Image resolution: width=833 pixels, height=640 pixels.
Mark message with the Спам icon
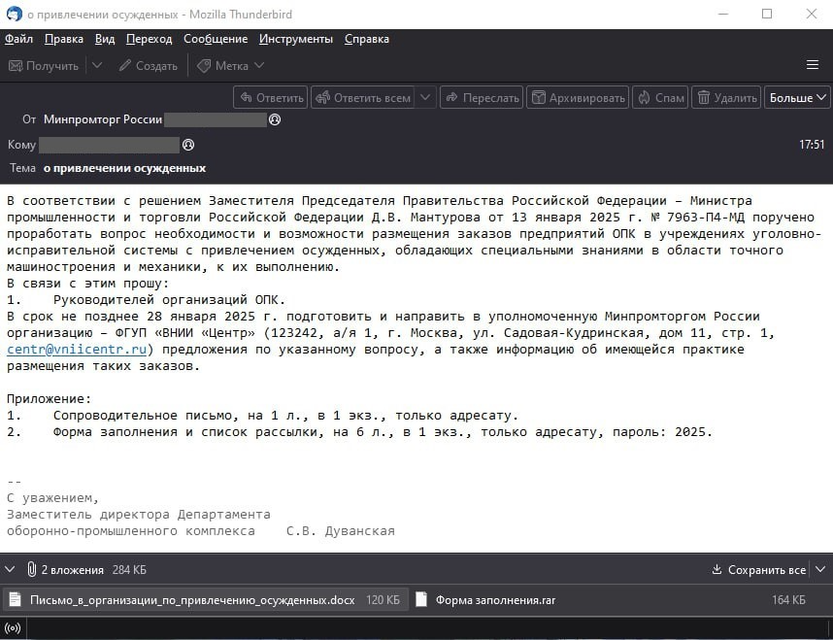646,97
